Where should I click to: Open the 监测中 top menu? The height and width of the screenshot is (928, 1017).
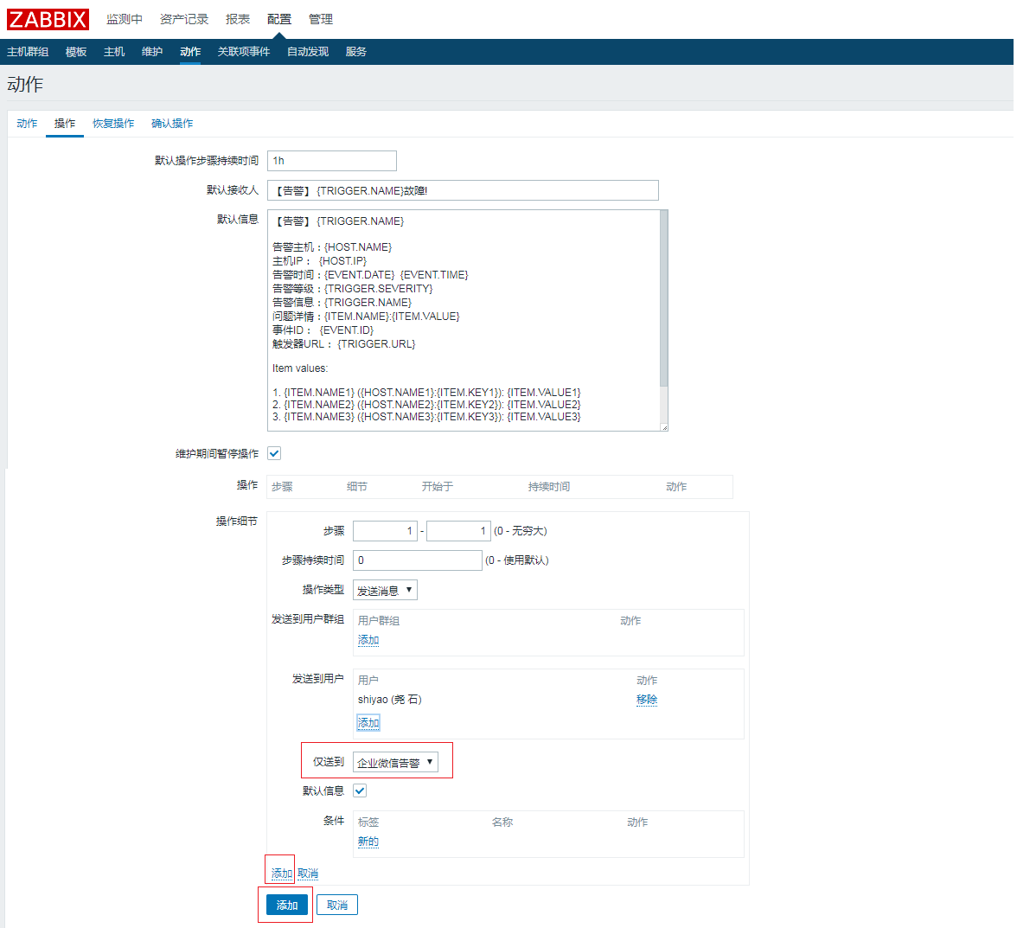124,19
